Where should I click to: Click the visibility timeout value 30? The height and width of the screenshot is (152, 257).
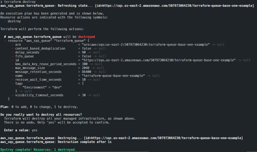pyautogui.click(x=84, y=95)
